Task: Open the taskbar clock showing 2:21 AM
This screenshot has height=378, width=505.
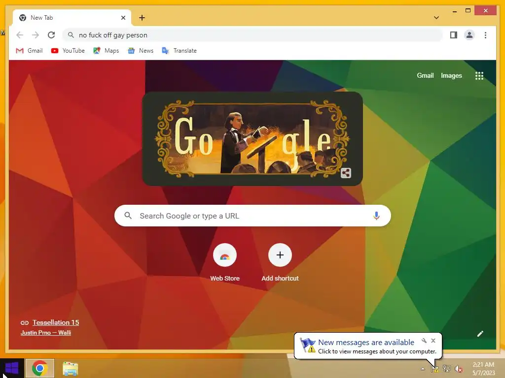Action: pos(483,368)
